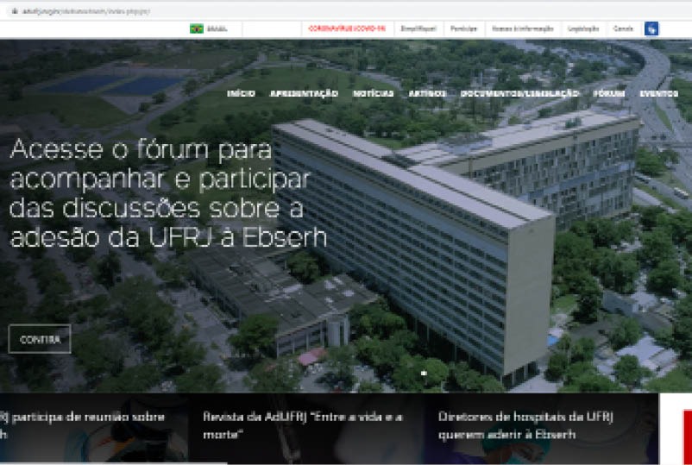Open Acesso à informação link
The width and height of the screenshot is (692, 465).
523,28
